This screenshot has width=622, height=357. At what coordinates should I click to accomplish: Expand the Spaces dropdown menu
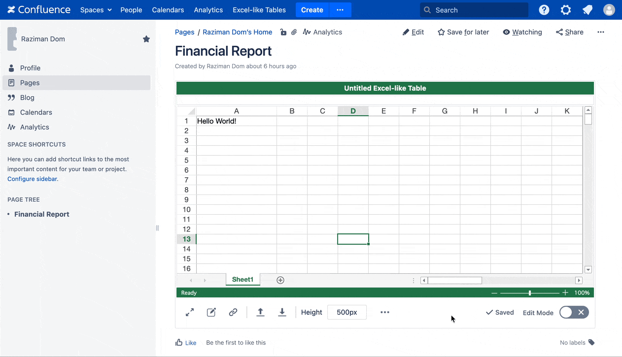coord(96,10)
